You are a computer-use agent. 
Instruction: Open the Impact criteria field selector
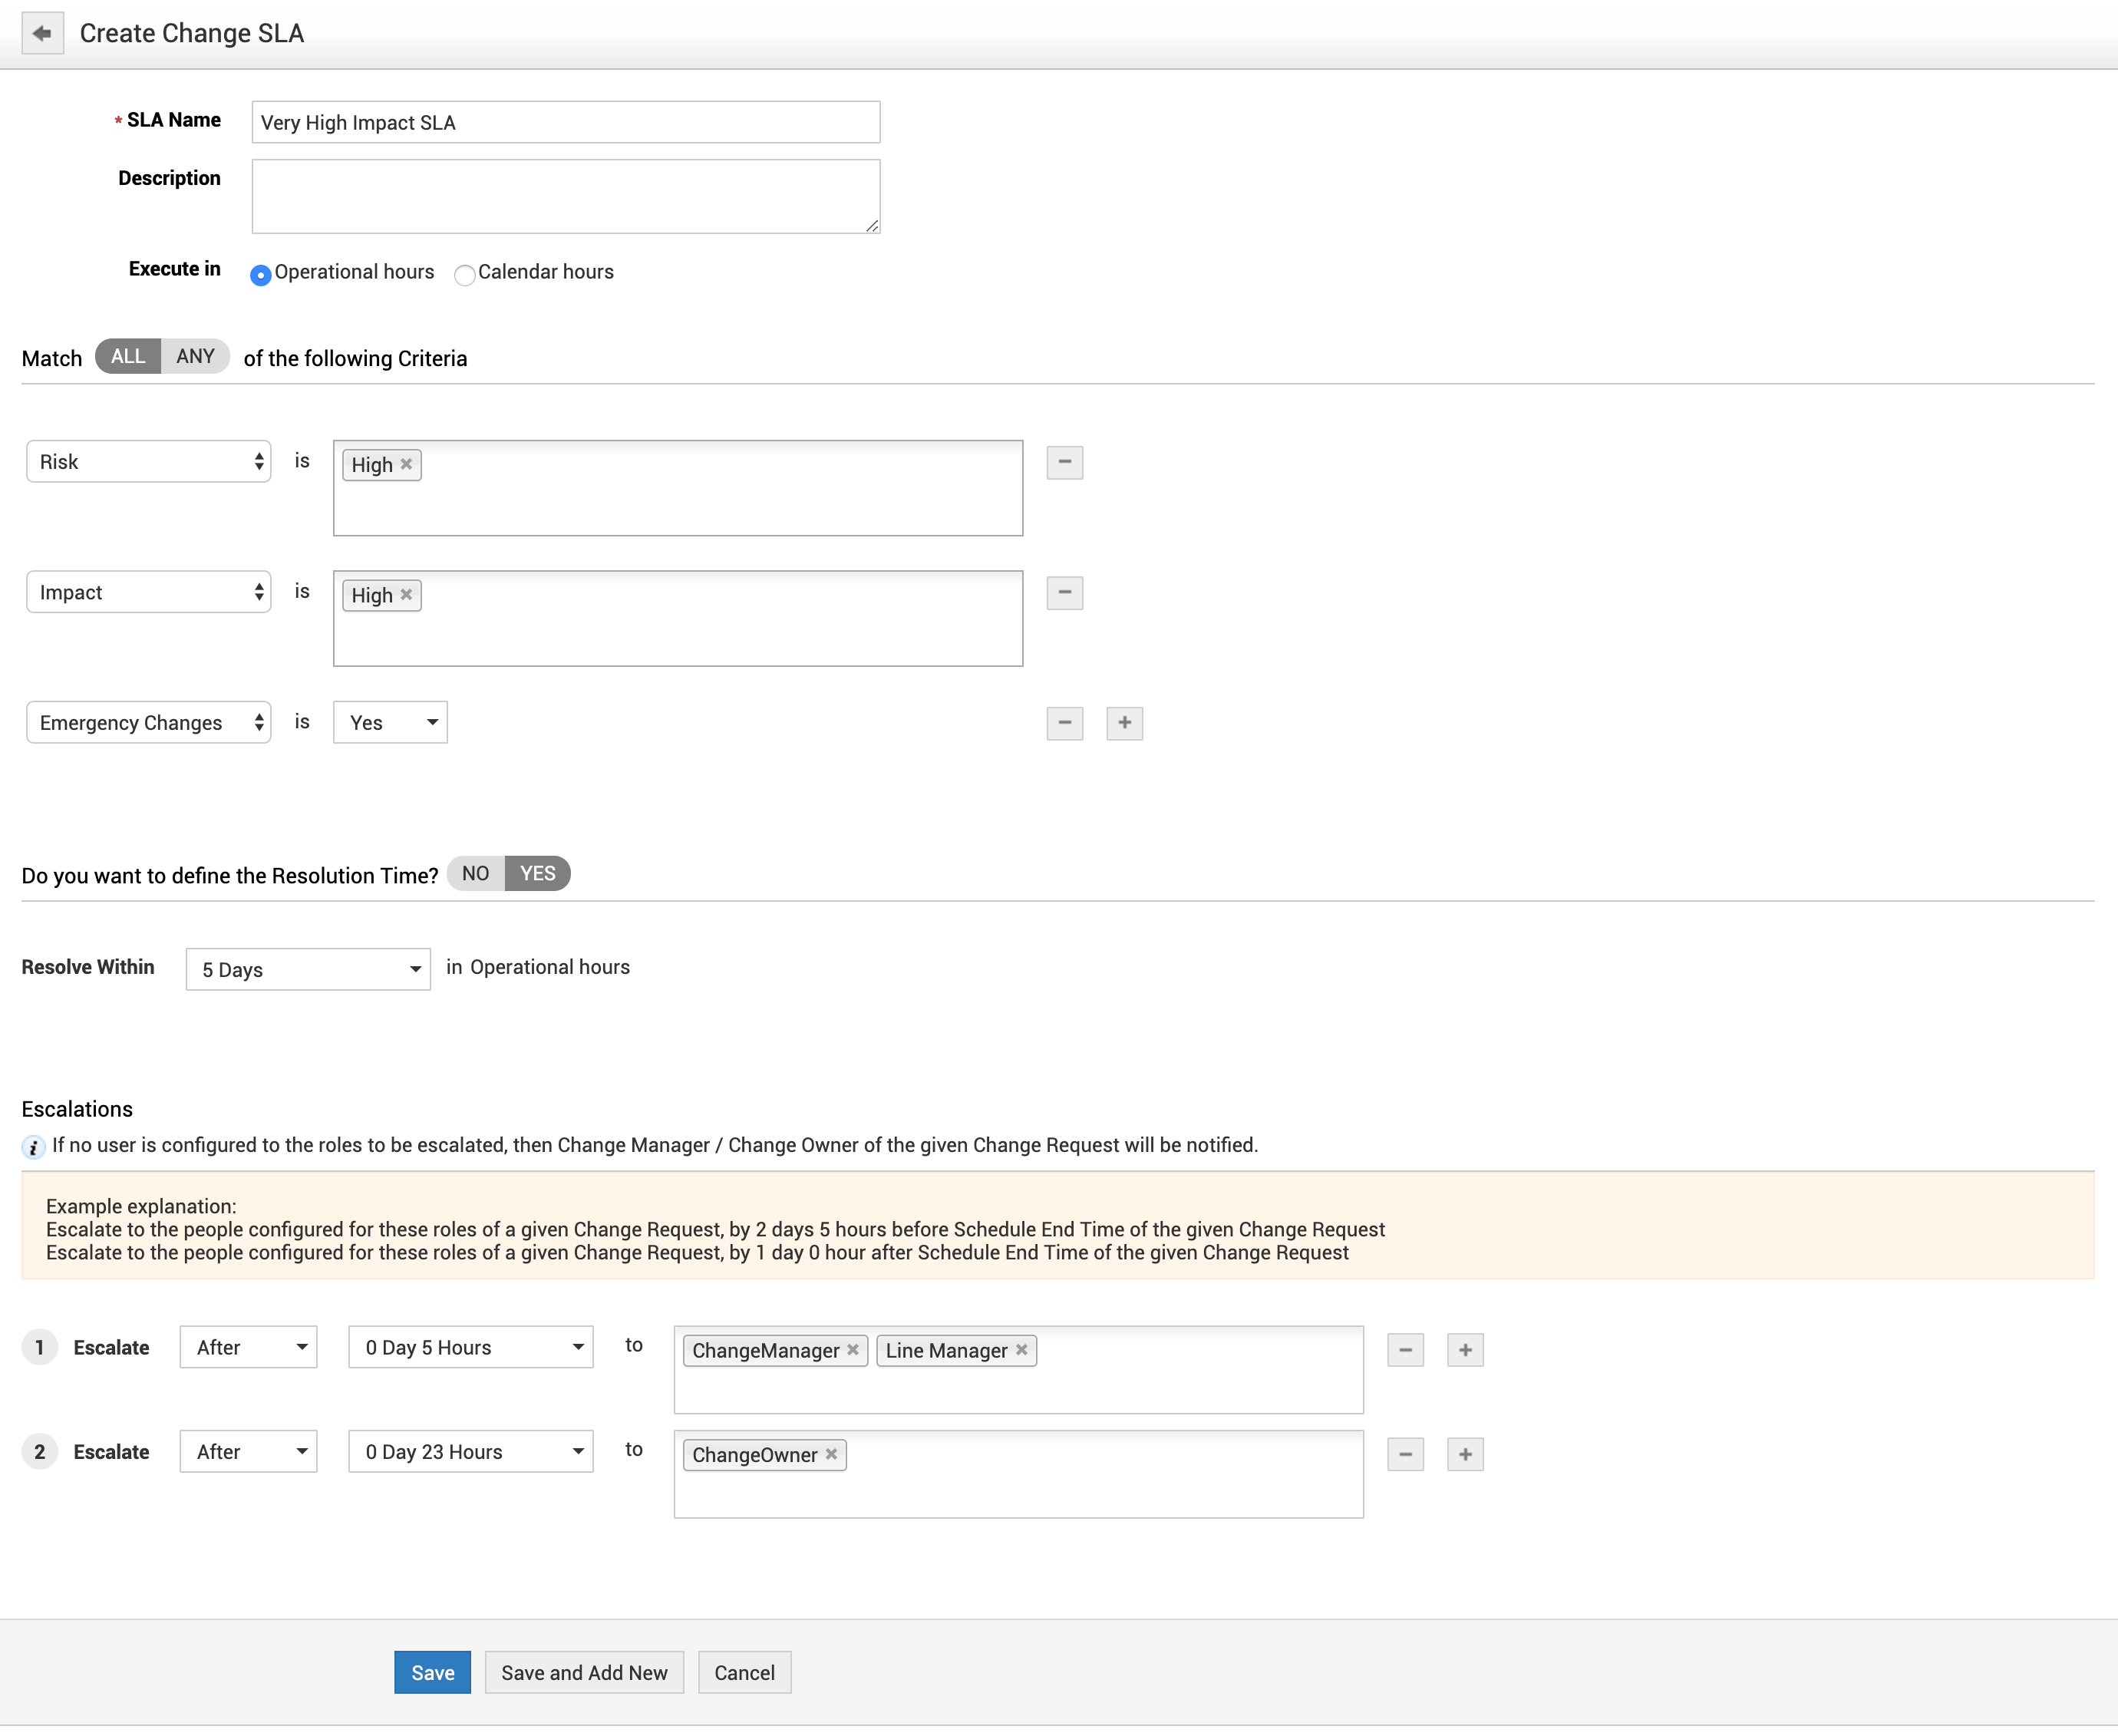tap(149, 593)
